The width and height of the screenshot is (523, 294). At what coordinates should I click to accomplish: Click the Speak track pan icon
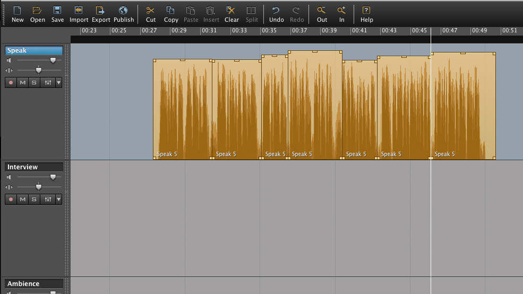(x=9, y=71)
